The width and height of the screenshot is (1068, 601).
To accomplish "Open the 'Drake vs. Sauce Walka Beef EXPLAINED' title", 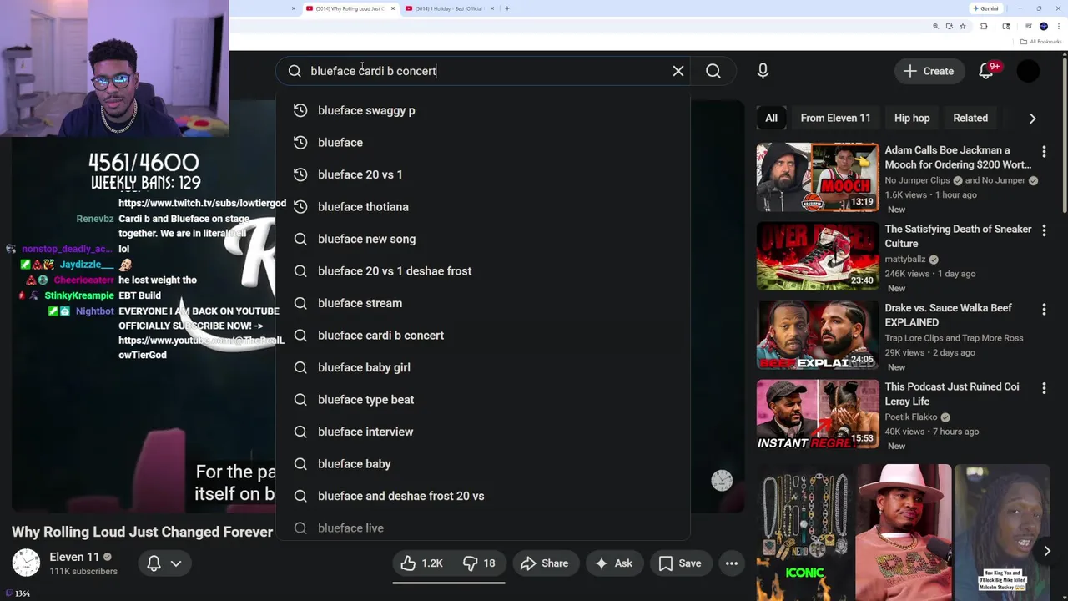I will click(x=949, y=315).
